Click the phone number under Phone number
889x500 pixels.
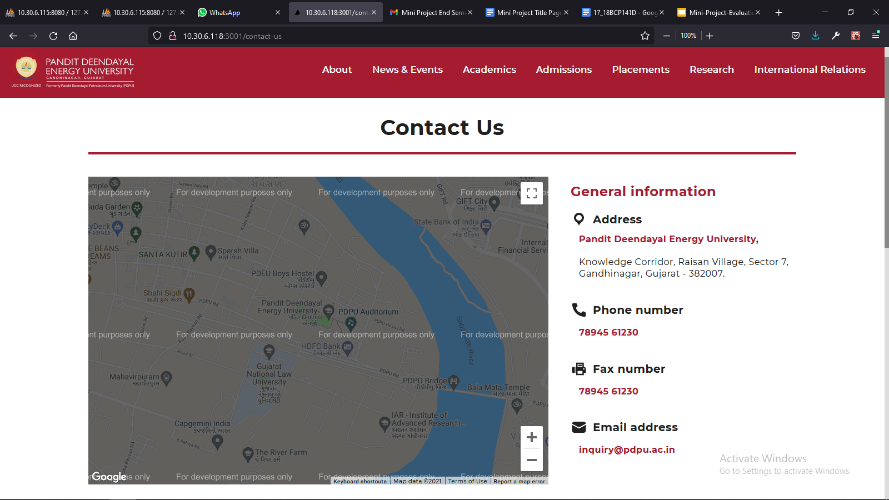click(608, 332)
